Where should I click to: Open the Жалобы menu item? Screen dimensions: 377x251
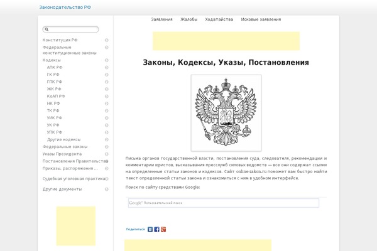(x=188, y=19)
